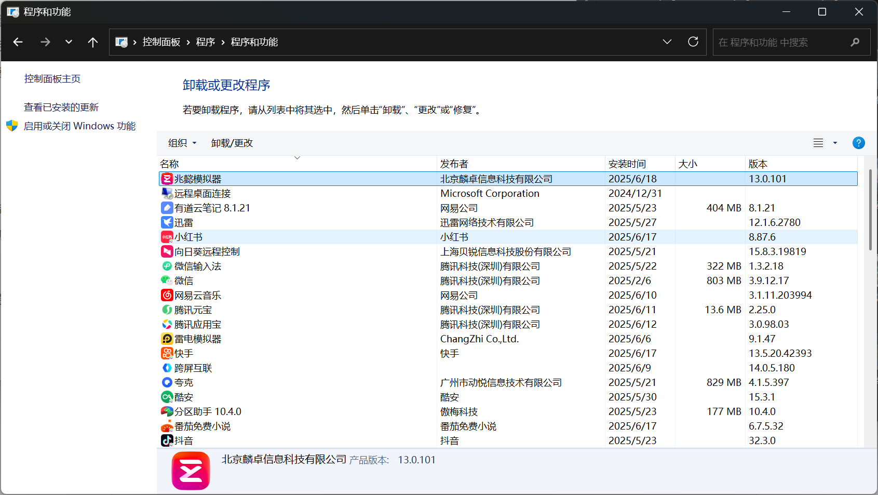Click the 网易云音乐 program icon
This screenshot has height=495, width=878.
tap(167, 295)
